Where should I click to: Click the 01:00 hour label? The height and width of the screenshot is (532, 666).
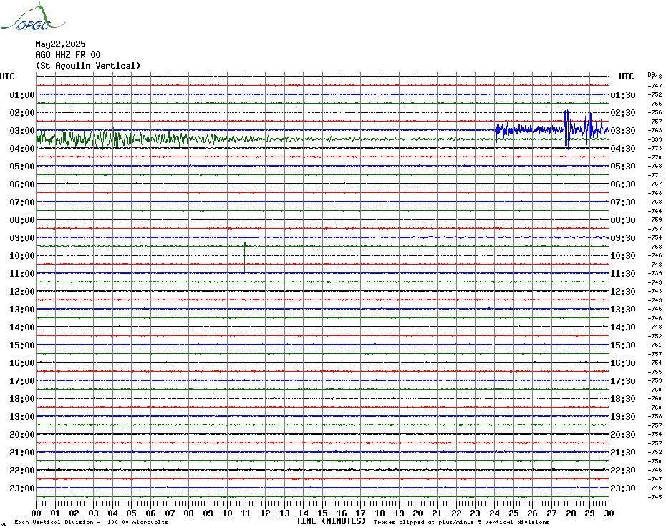click(22, 94)
